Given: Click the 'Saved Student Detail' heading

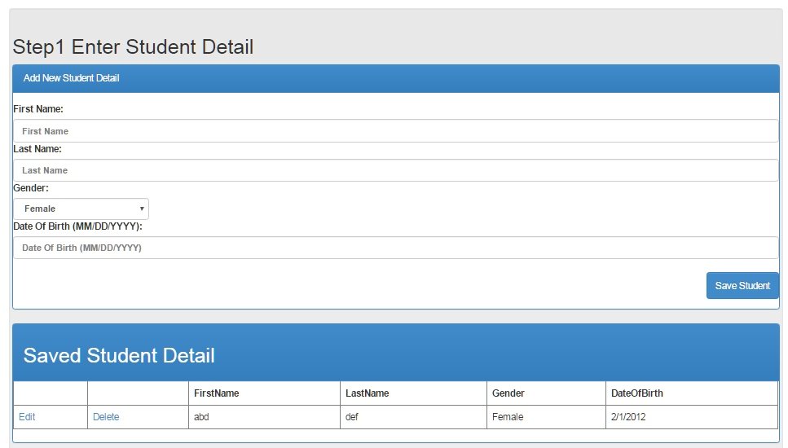Looking at the screenshot, I should (x=119, y=356).
